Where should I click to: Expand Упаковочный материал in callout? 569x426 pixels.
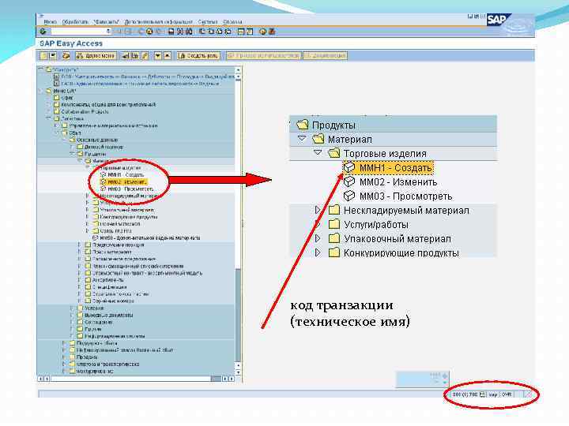click(x=318, y=238)
